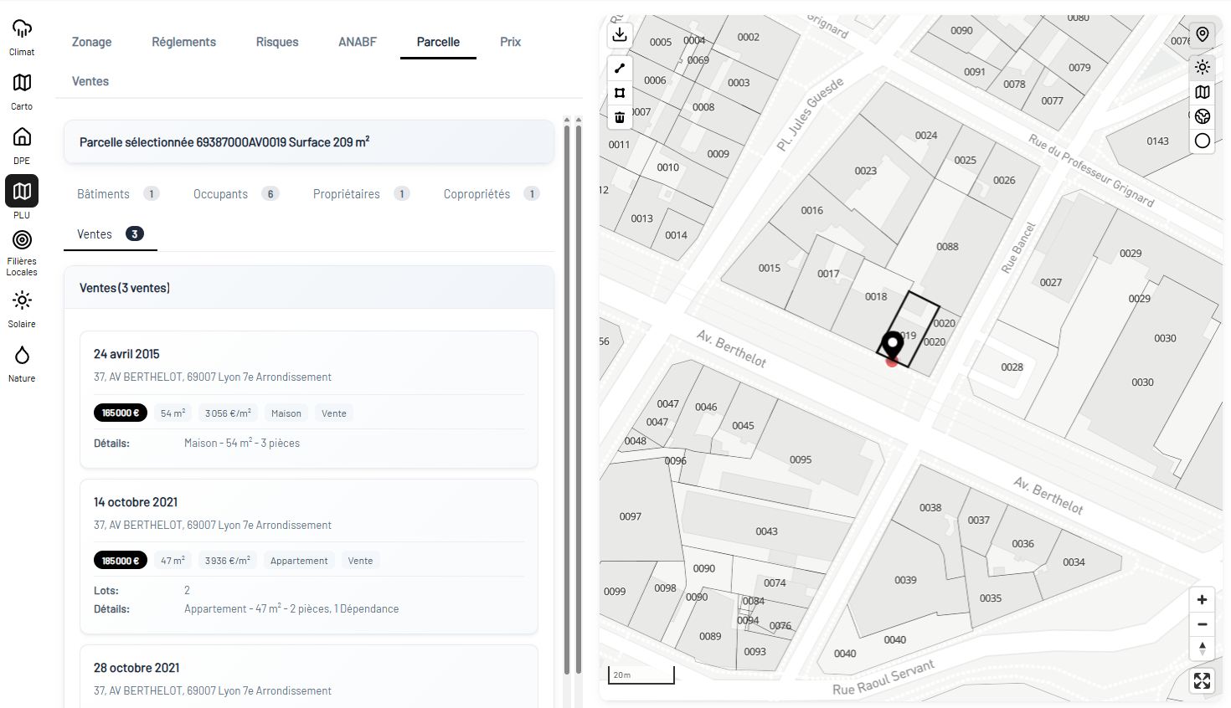
Task: Open the top-level Ventes tab
Action: pos(90,81)
